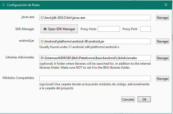Browse for Módulos Compartidos folder

[x=162, y=78]
